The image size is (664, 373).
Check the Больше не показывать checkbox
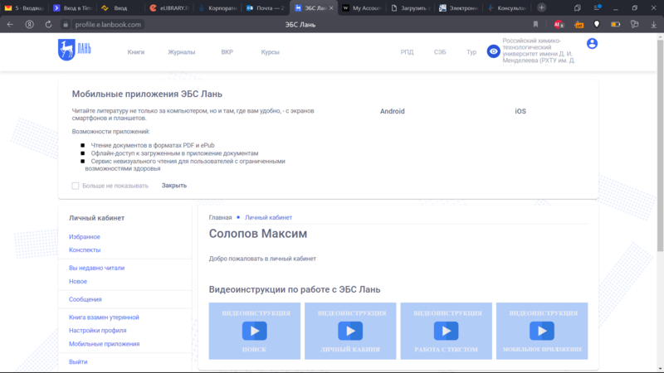76,186
